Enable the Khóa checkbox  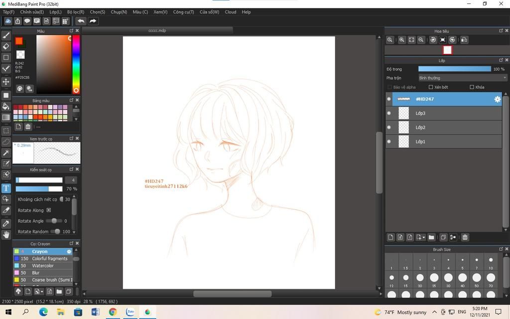472,87
